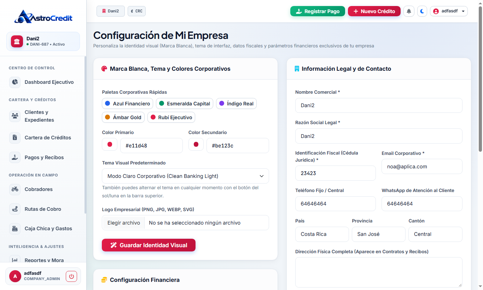Viewport: 483px width, 290px height.
Task: Click the Nombre Comercial input field
Action: pos(379,105)
